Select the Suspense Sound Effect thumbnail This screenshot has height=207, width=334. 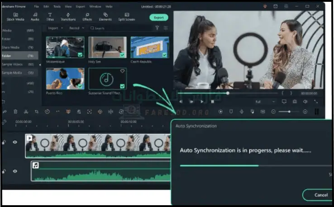107,79
